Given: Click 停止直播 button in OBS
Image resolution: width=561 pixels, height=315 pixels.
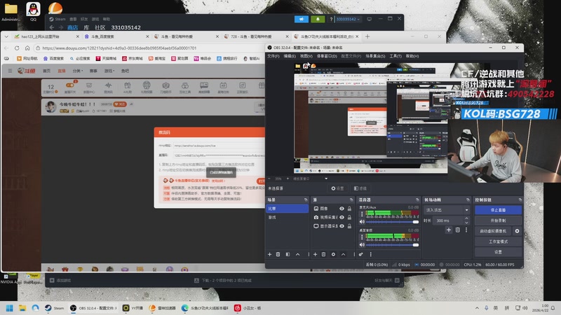Looking at the screenshot, I should click(498, 210).
